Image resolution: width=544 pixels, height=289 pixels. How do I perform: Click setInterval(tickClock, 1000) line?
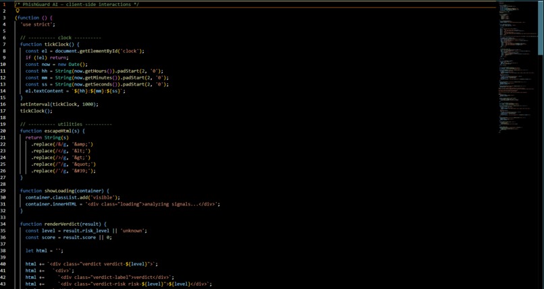click(x=59, y=104)
